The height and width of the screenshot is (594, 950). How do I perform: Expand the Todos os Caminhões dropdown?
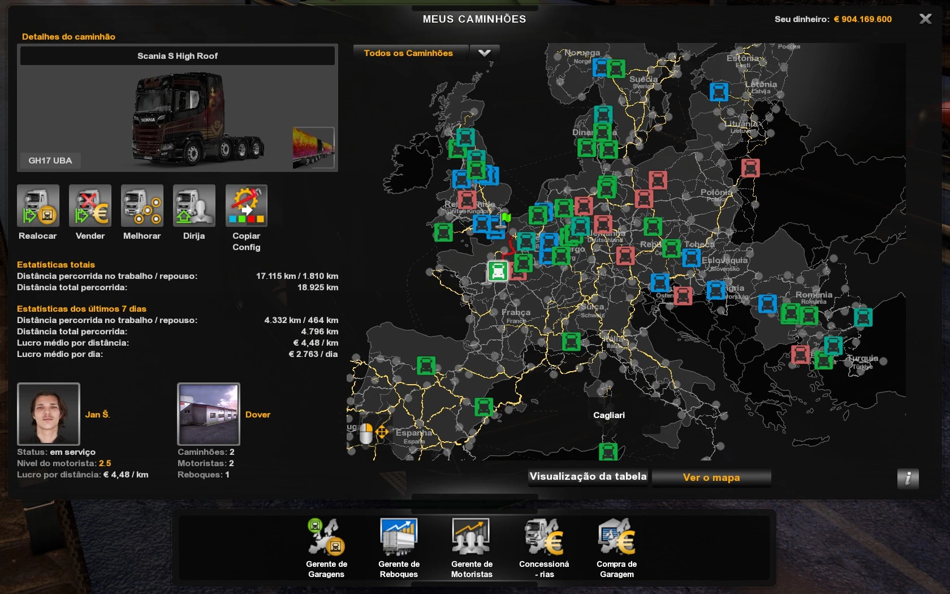pyautogui.click(x=408, y=53)
